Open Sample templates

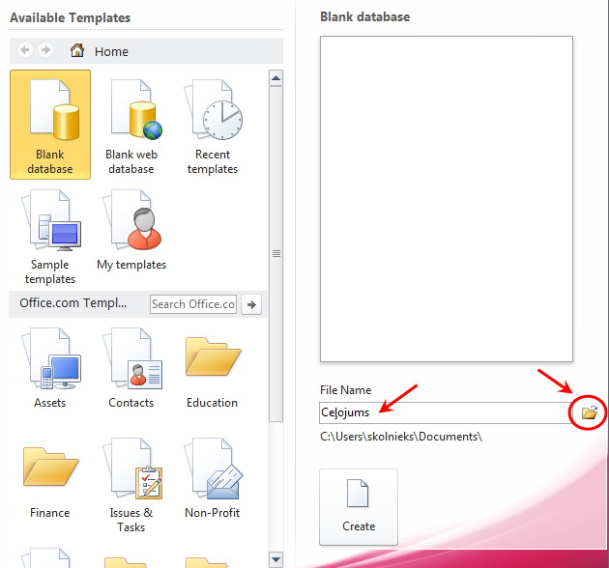pos(50,236)
